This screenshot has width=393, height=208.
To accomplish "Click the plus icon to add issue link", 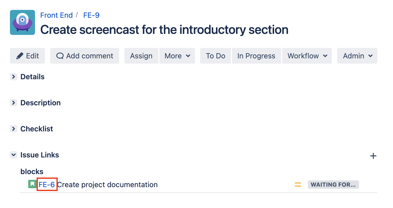I will [373, 156].
